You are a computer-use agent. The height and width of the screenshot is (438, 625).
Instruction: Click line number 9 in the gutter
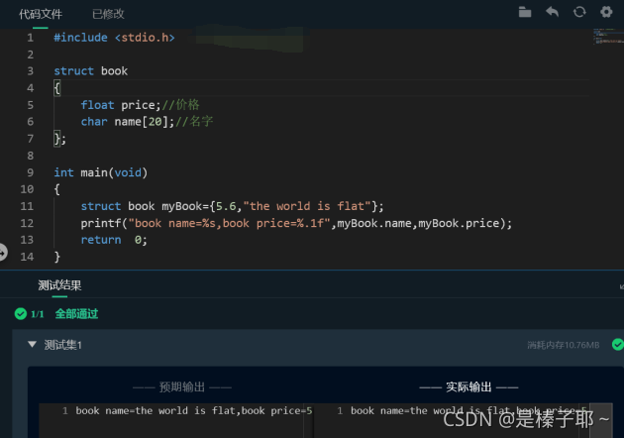pos(31,172)
